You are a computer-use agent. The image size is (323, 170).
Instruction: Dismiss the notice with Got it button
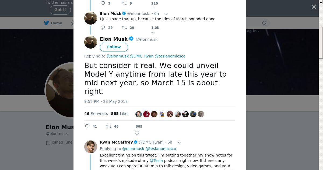[x=60, y=10]
